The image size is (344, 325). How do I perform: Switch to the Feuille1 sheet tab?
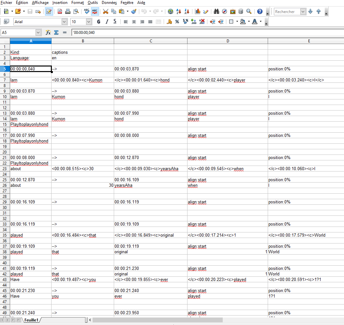(31, 320)
